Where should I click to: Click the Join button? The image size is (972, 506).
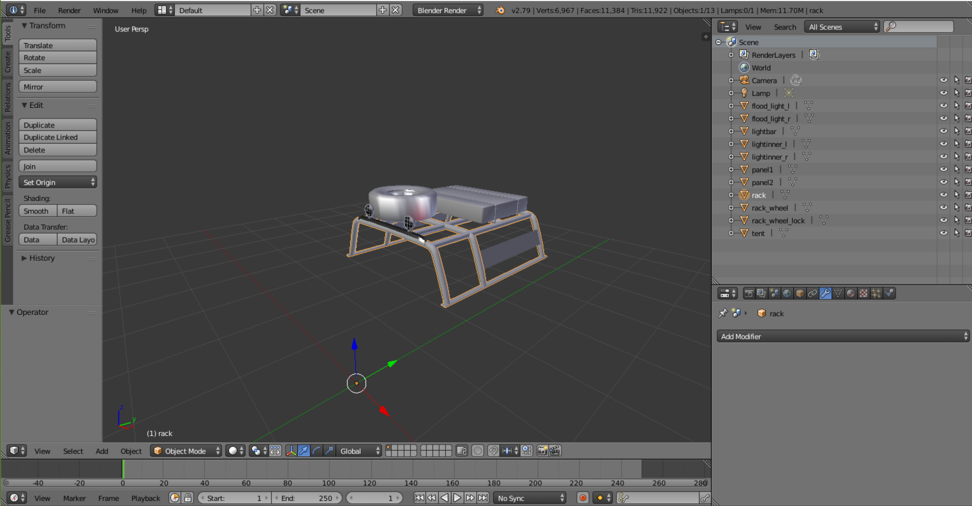[58, 167]
